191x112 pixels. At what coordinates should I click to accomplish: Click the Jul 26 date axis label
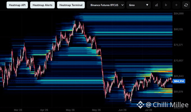(x=149, y=110)
